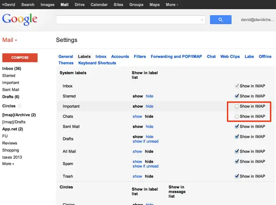Toggle Show in IMAP for Starred
Screen dimensions: 276x205
pyautogui.click(x=237, y=96)
